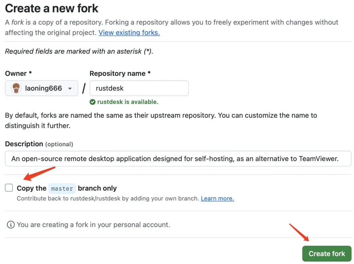The height and width of the screenshot is (264, 354).
Task: Click the red arrow pointing to Create fork
Action: [299, 232]
